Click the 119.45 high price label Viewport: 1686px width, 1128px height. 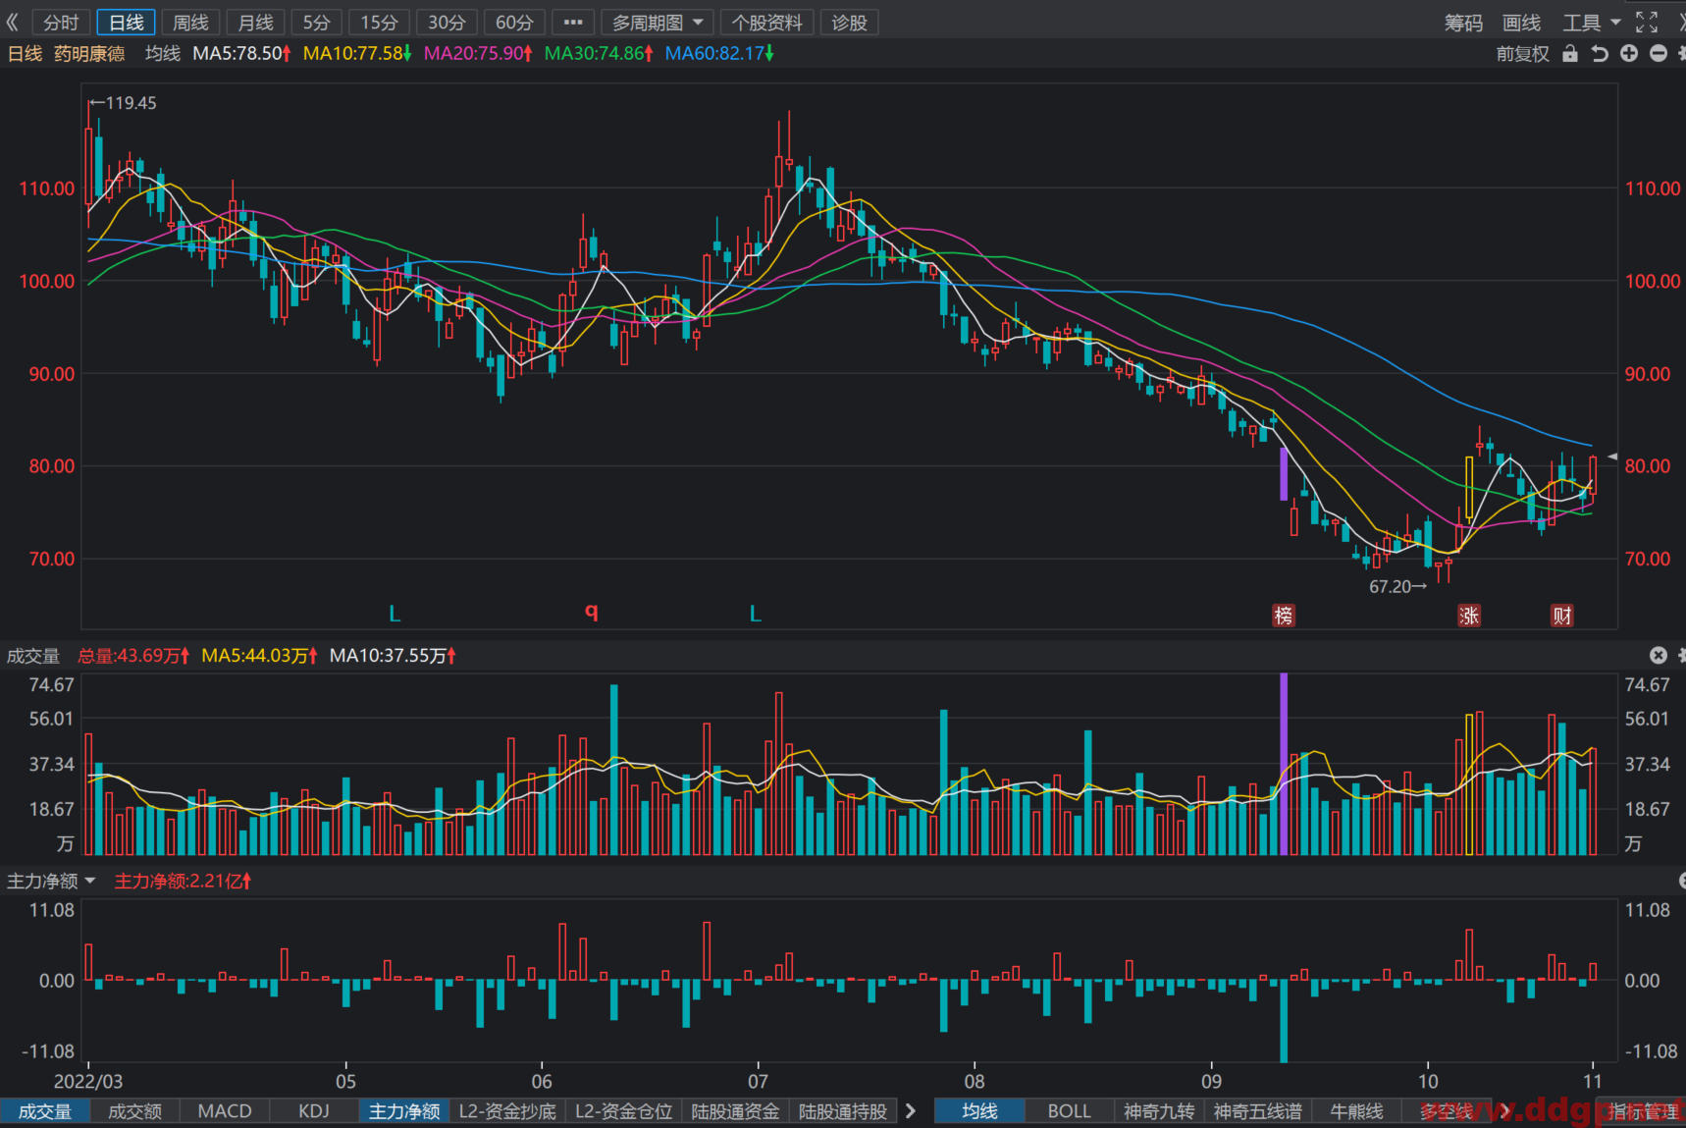[x=131, y=102]
